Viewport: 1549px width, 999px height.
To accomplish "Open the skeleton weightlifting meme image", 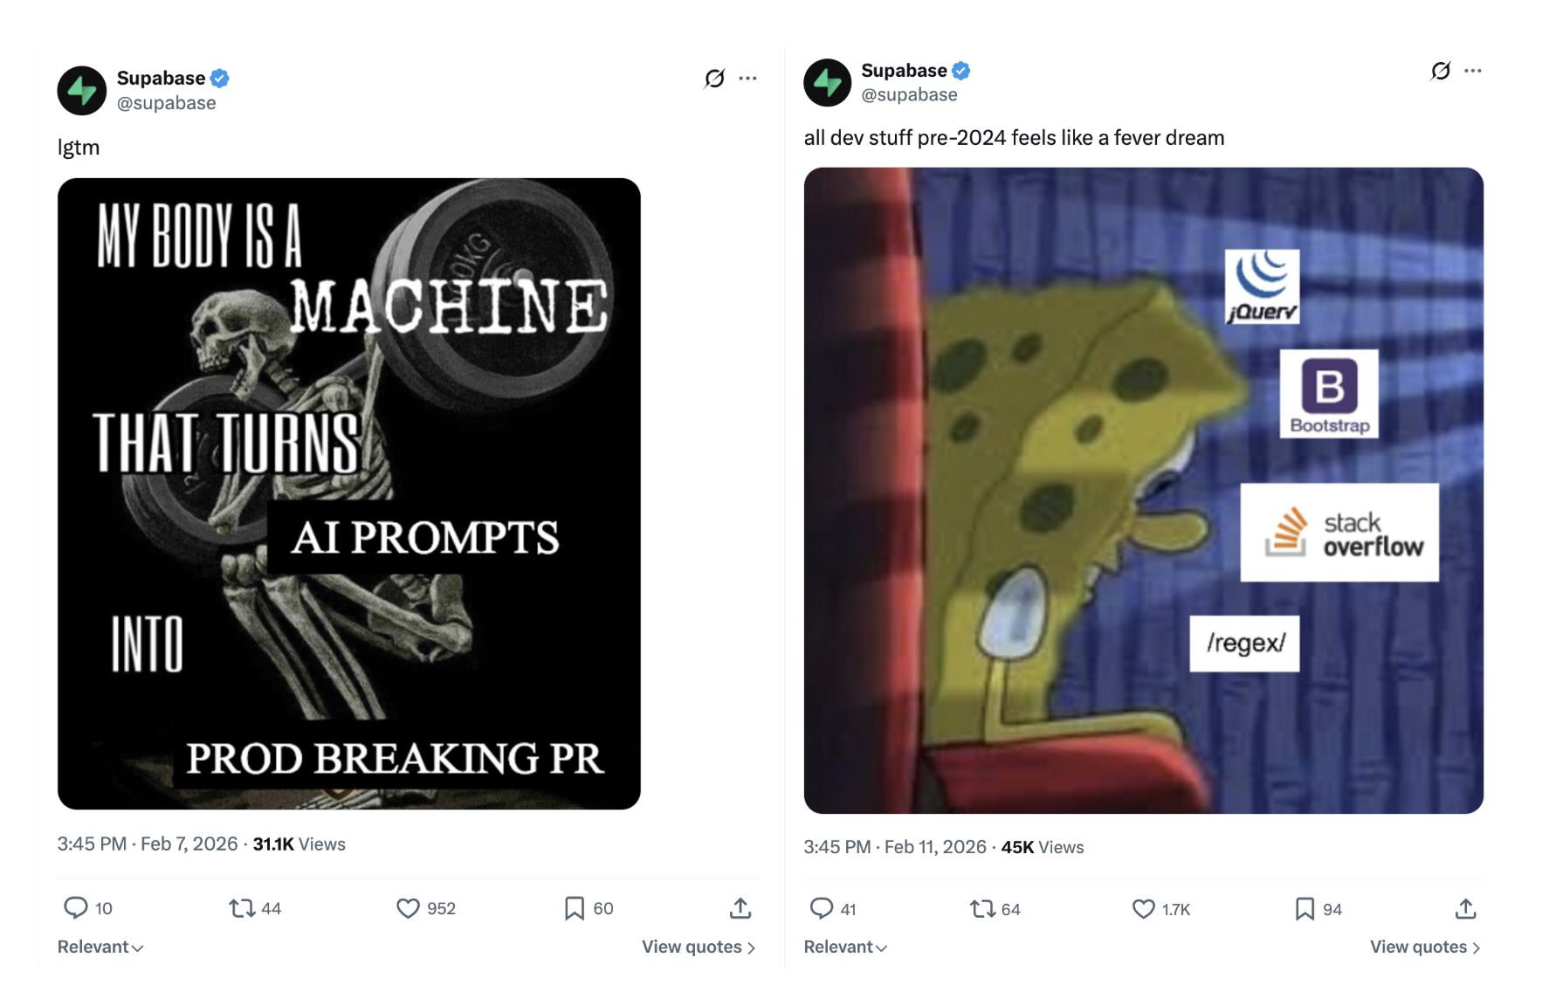I will click(x=349, y=493).
